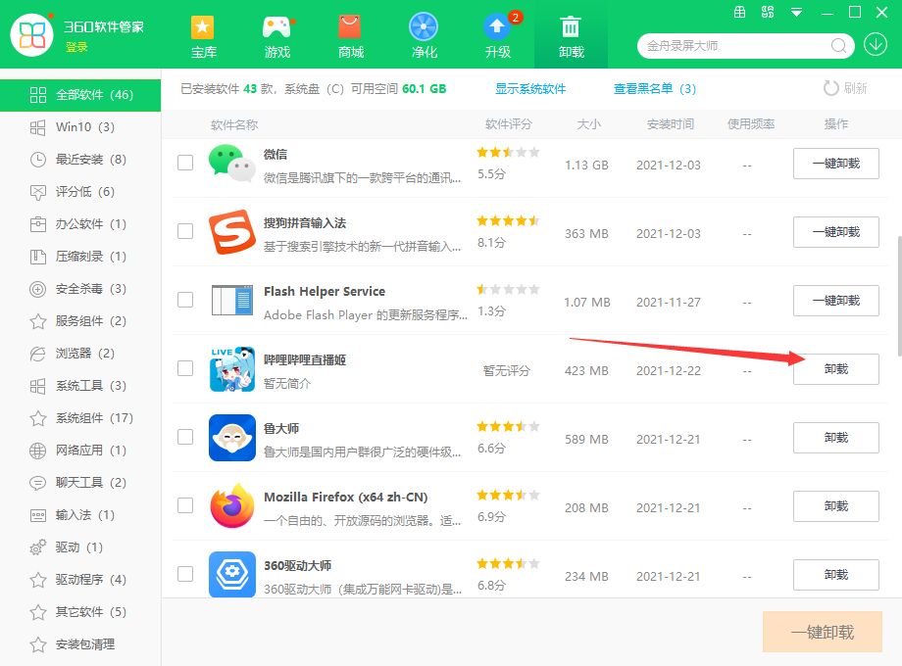The height and width of the screenshot is (666, 902).
Task: Select 网络应用 (1) category
Action: tap(80, 450)
